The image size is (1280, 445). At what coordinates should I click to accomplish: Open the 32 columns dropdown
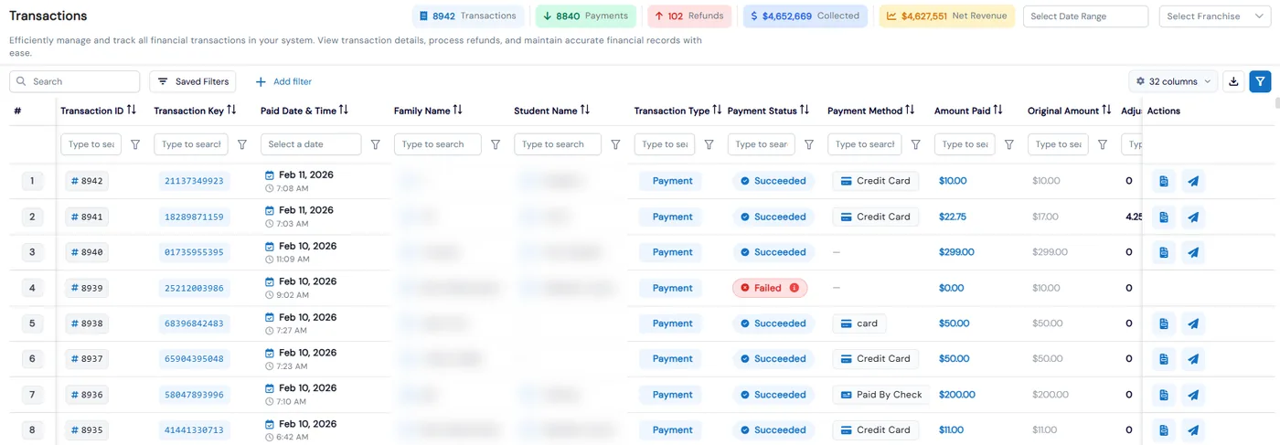click(1173, 81)
